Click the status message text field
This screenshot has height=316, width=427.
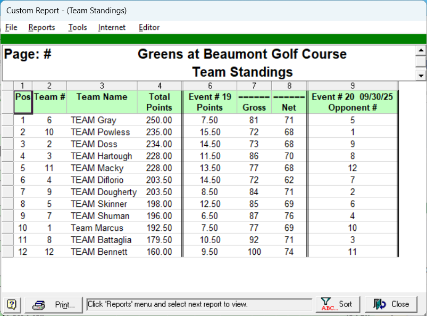tap(199, 304)
